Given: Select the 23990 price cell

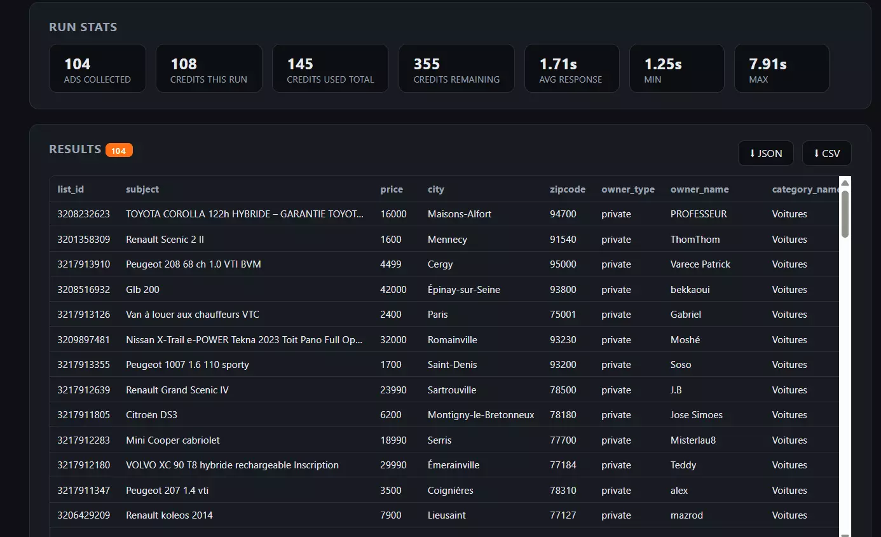Looking at the screenshot, I should (393, 390).
